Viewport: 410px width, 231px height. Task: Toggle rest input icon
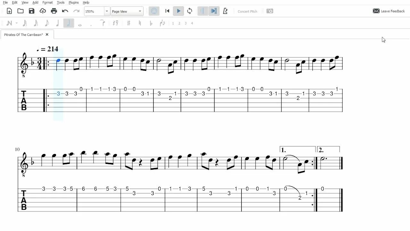pyautogui.click(x=116, y=23)
